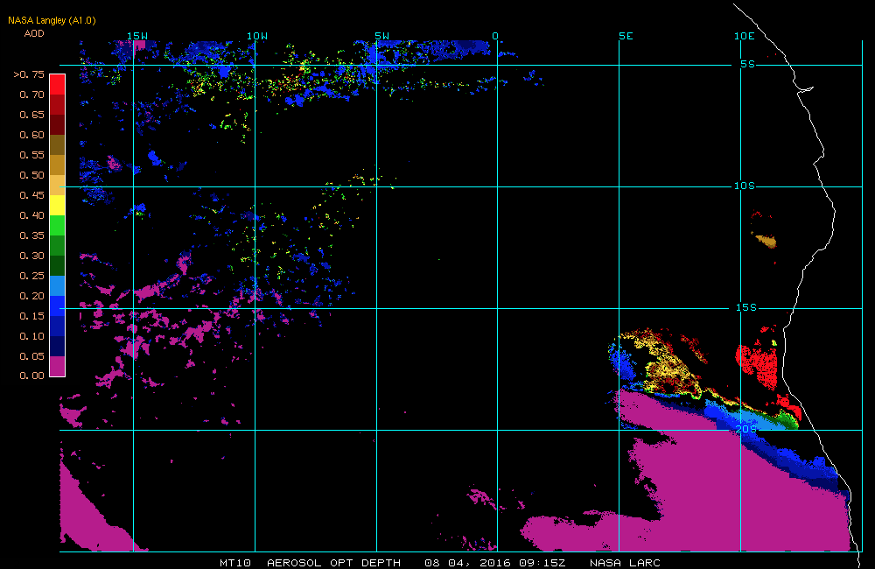Click the '5S' latitude label
This screenshot has height=569, width=875.
pyautogui.click(x=748, y=64)
